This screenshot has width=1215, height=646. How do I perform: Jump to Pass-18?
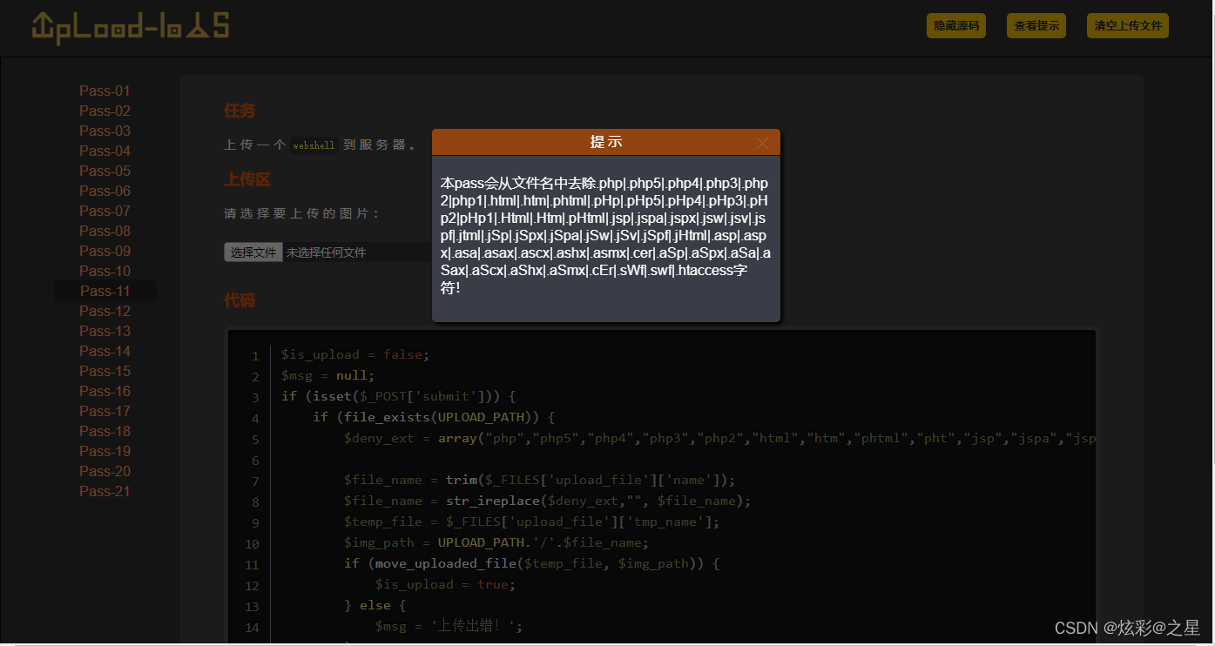click(105, 431)
